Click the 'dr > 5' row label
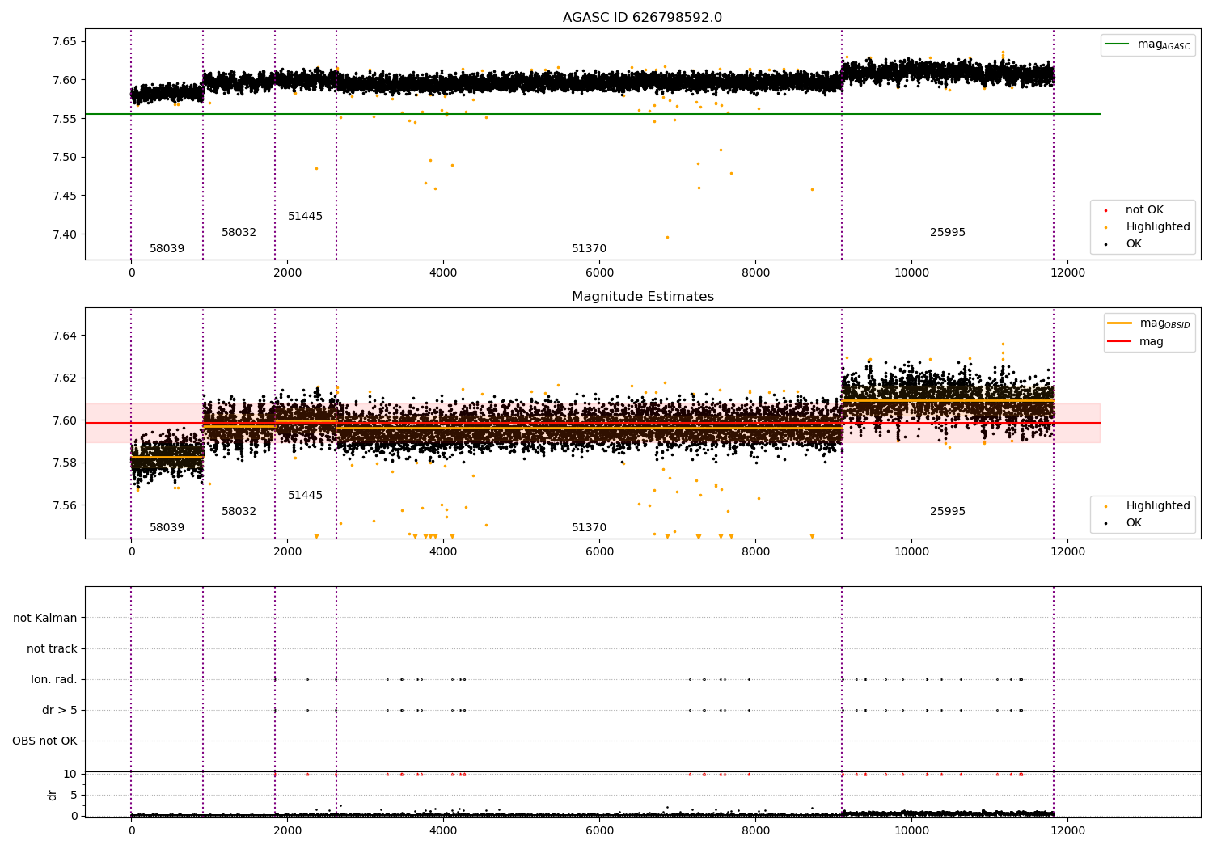The height and width of the screenshot is (849, 1213). 60,710
